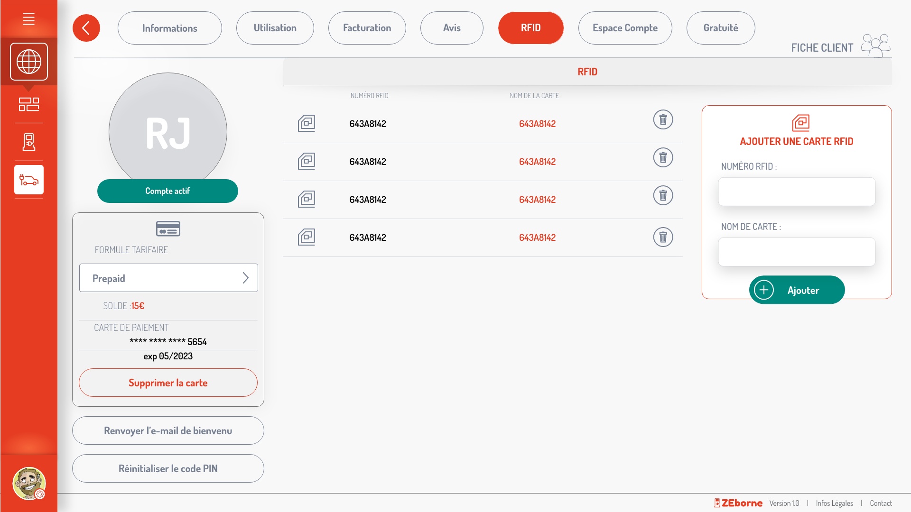Screen dimensions: 911x512
Task: Open user avatar at sidebar bottom
Action: click(x=28, y=483)
